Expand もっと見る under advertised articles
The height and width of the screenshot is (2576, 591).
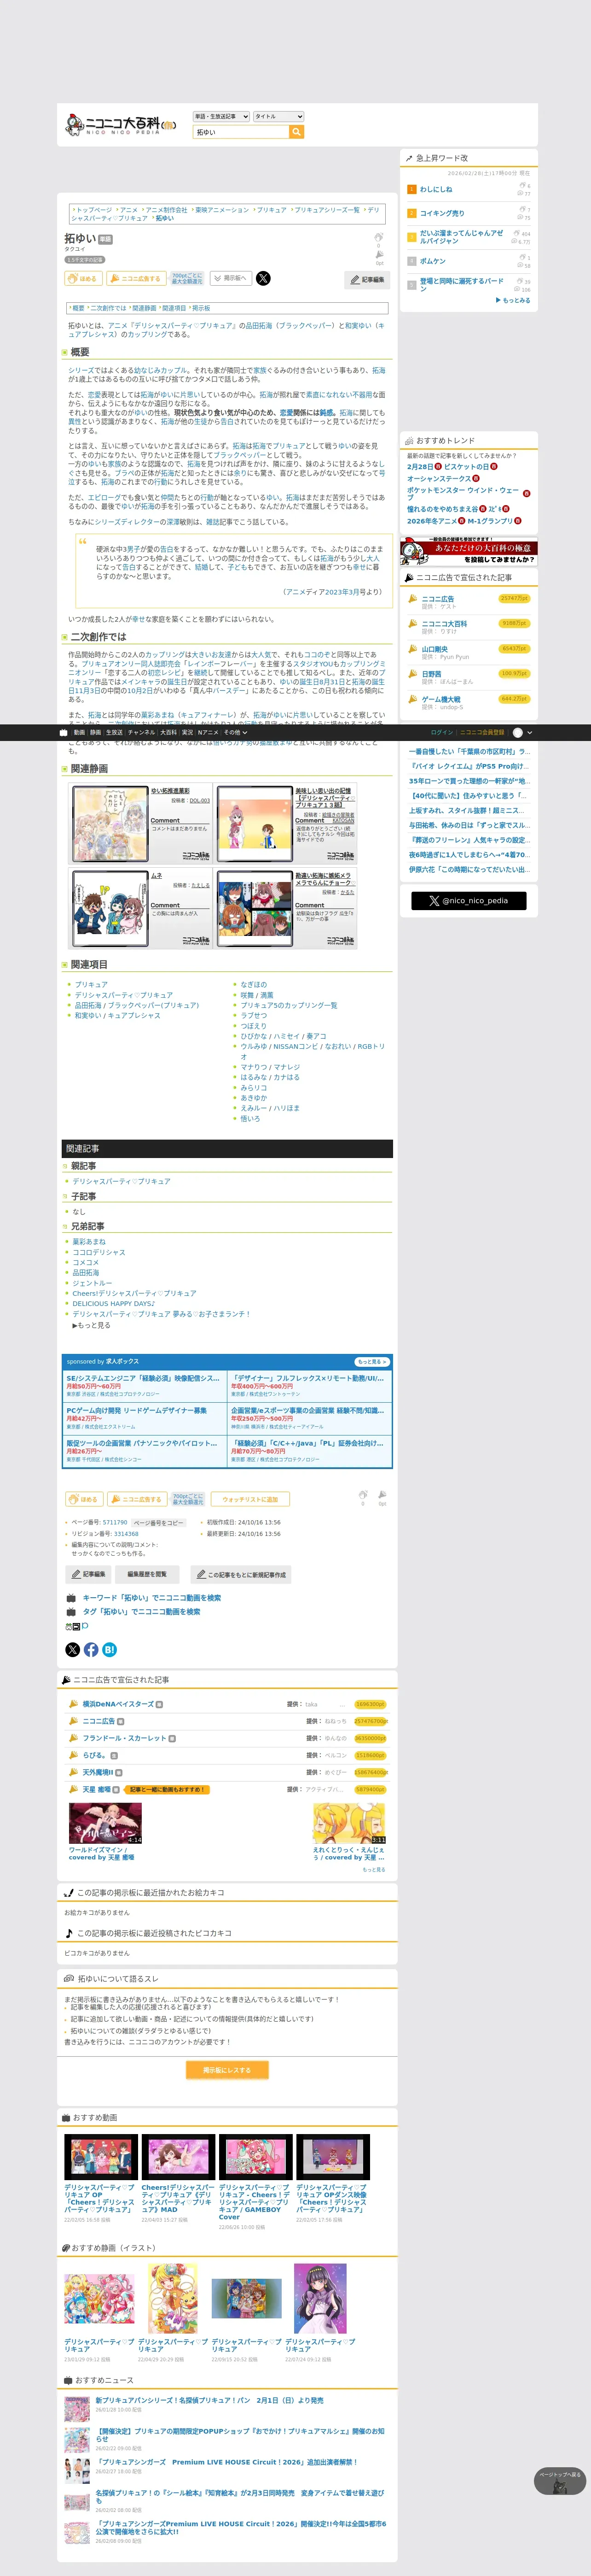click(x=373, y=1869)
